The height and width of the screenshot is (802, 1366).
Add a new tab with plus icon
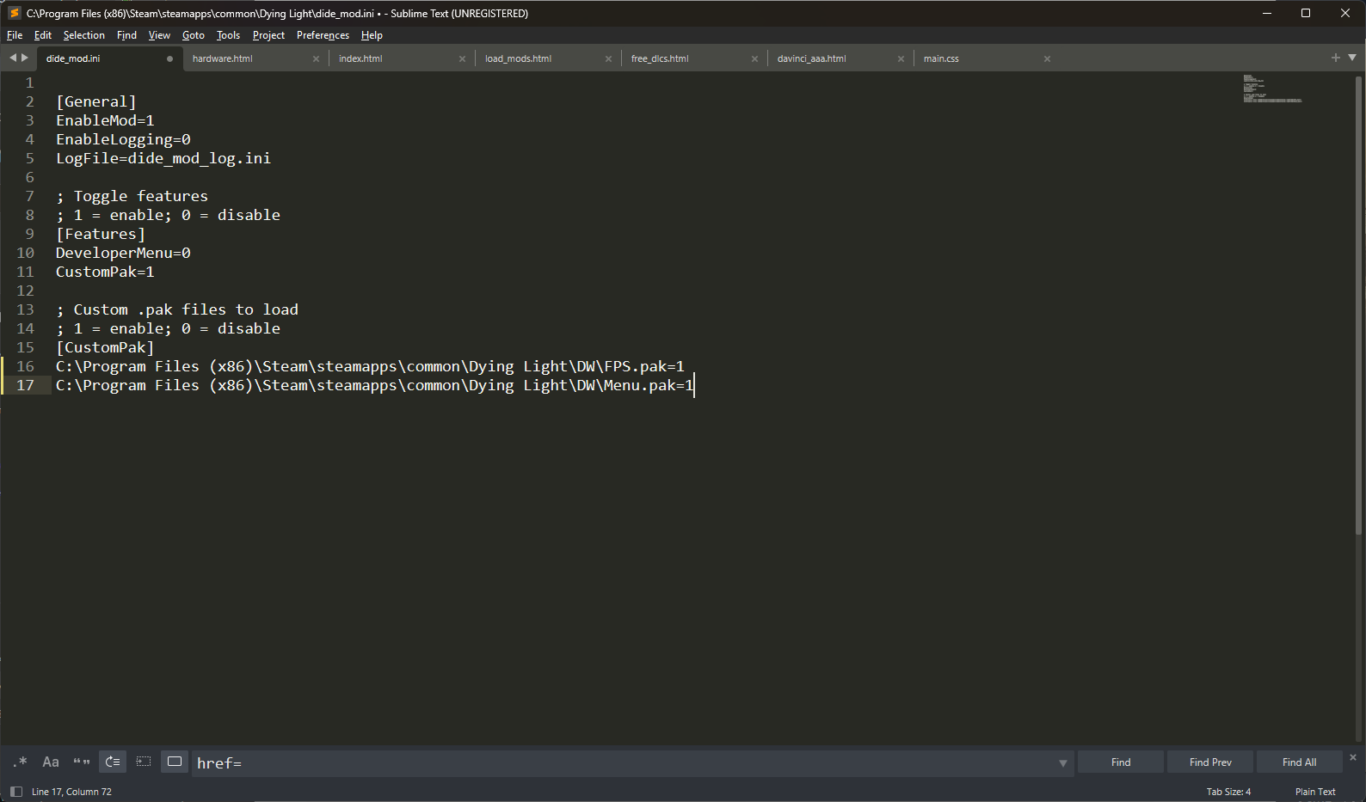[x=1336, y=58]
